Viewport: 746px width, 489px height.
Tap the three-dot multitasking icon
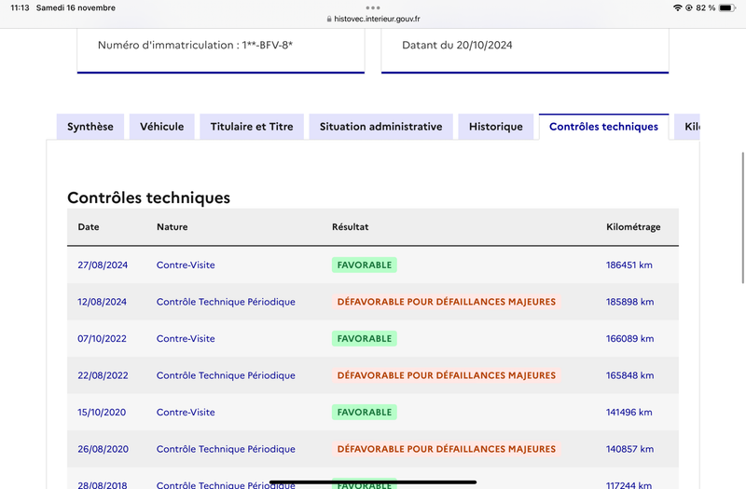point(373,7)
